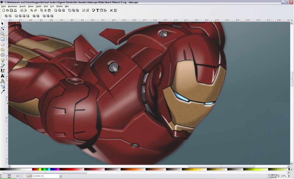The height and width of the screenshot is (179, 294).
Task: Expand the layer dropdown showing scheibe 2
Action: click(x=61, y=176)
